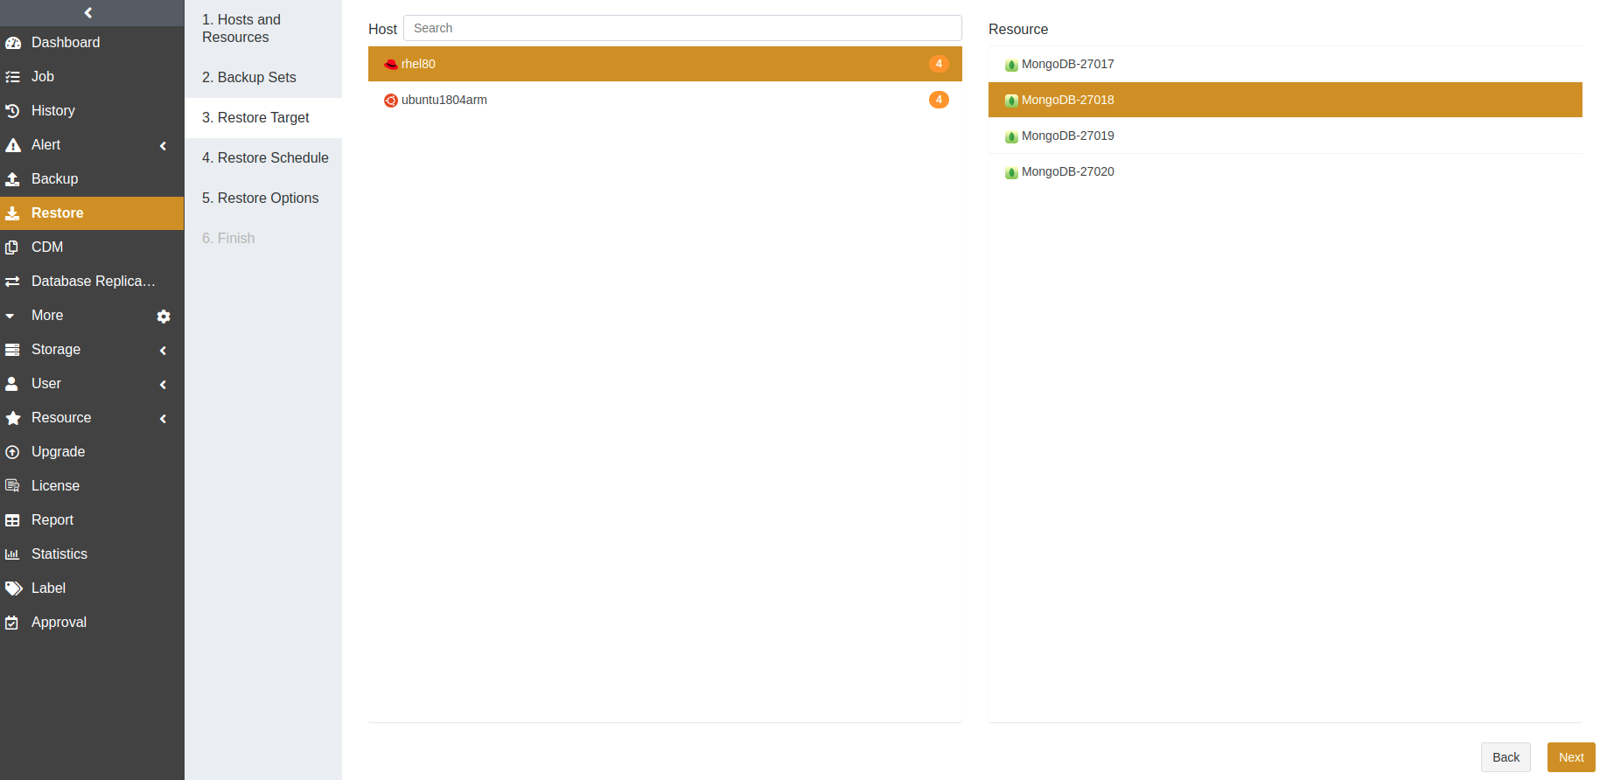Screen dimensions: 1600x780
Task: Click the Ubuntu logo icon of ubuntu1804arm
Action: click(391, 101)
